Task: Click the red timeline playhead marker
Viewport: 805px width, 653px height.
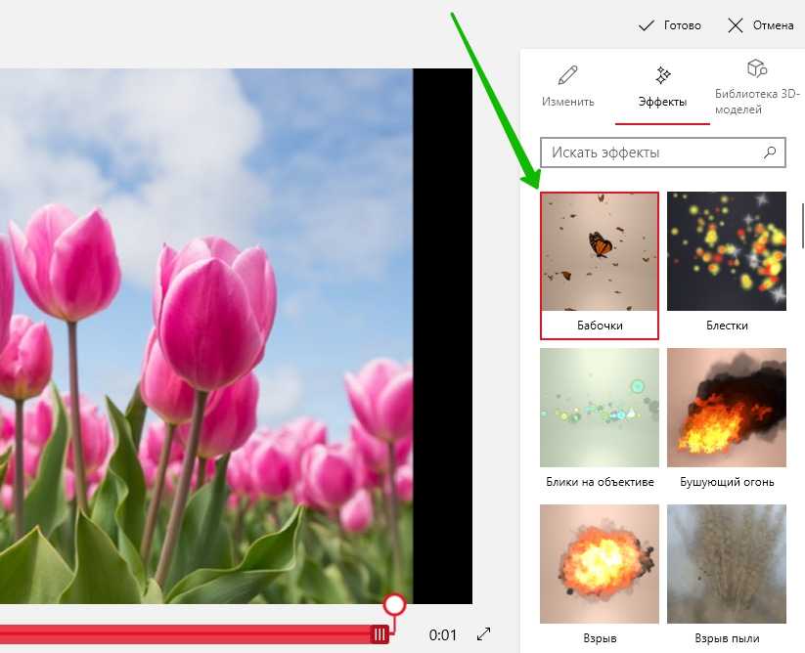Action: [393, 605]
